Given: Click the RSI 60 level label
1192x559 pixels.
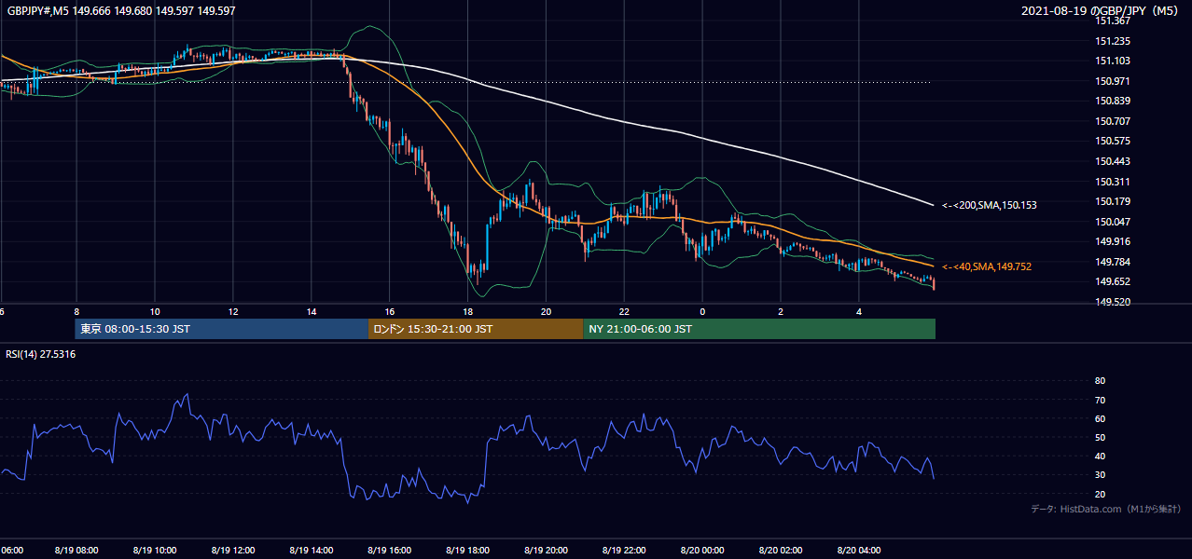Looking at the screenshot, I should (1100, 418).
